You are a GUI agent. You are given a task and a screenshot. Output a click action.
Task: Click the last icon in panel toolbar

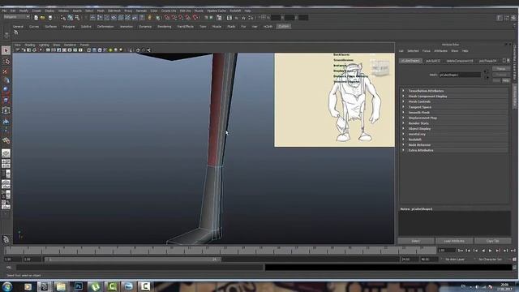click(148, 50)
